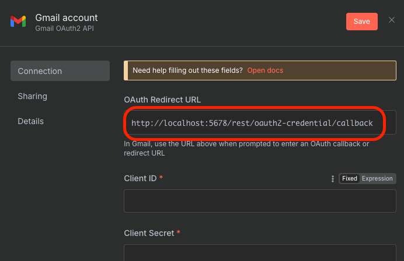
Task: Click the OAuth Redirect URL value to copy it
Action: (x=252, y=123)
